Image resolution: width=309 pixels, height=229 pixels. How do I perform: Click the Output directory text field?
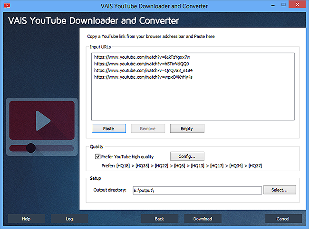(x=197, y=190)
